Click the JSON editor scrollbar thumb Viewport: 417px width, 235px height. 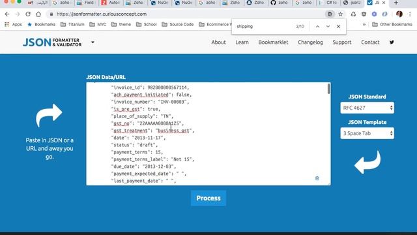click(x=328, y=89)
